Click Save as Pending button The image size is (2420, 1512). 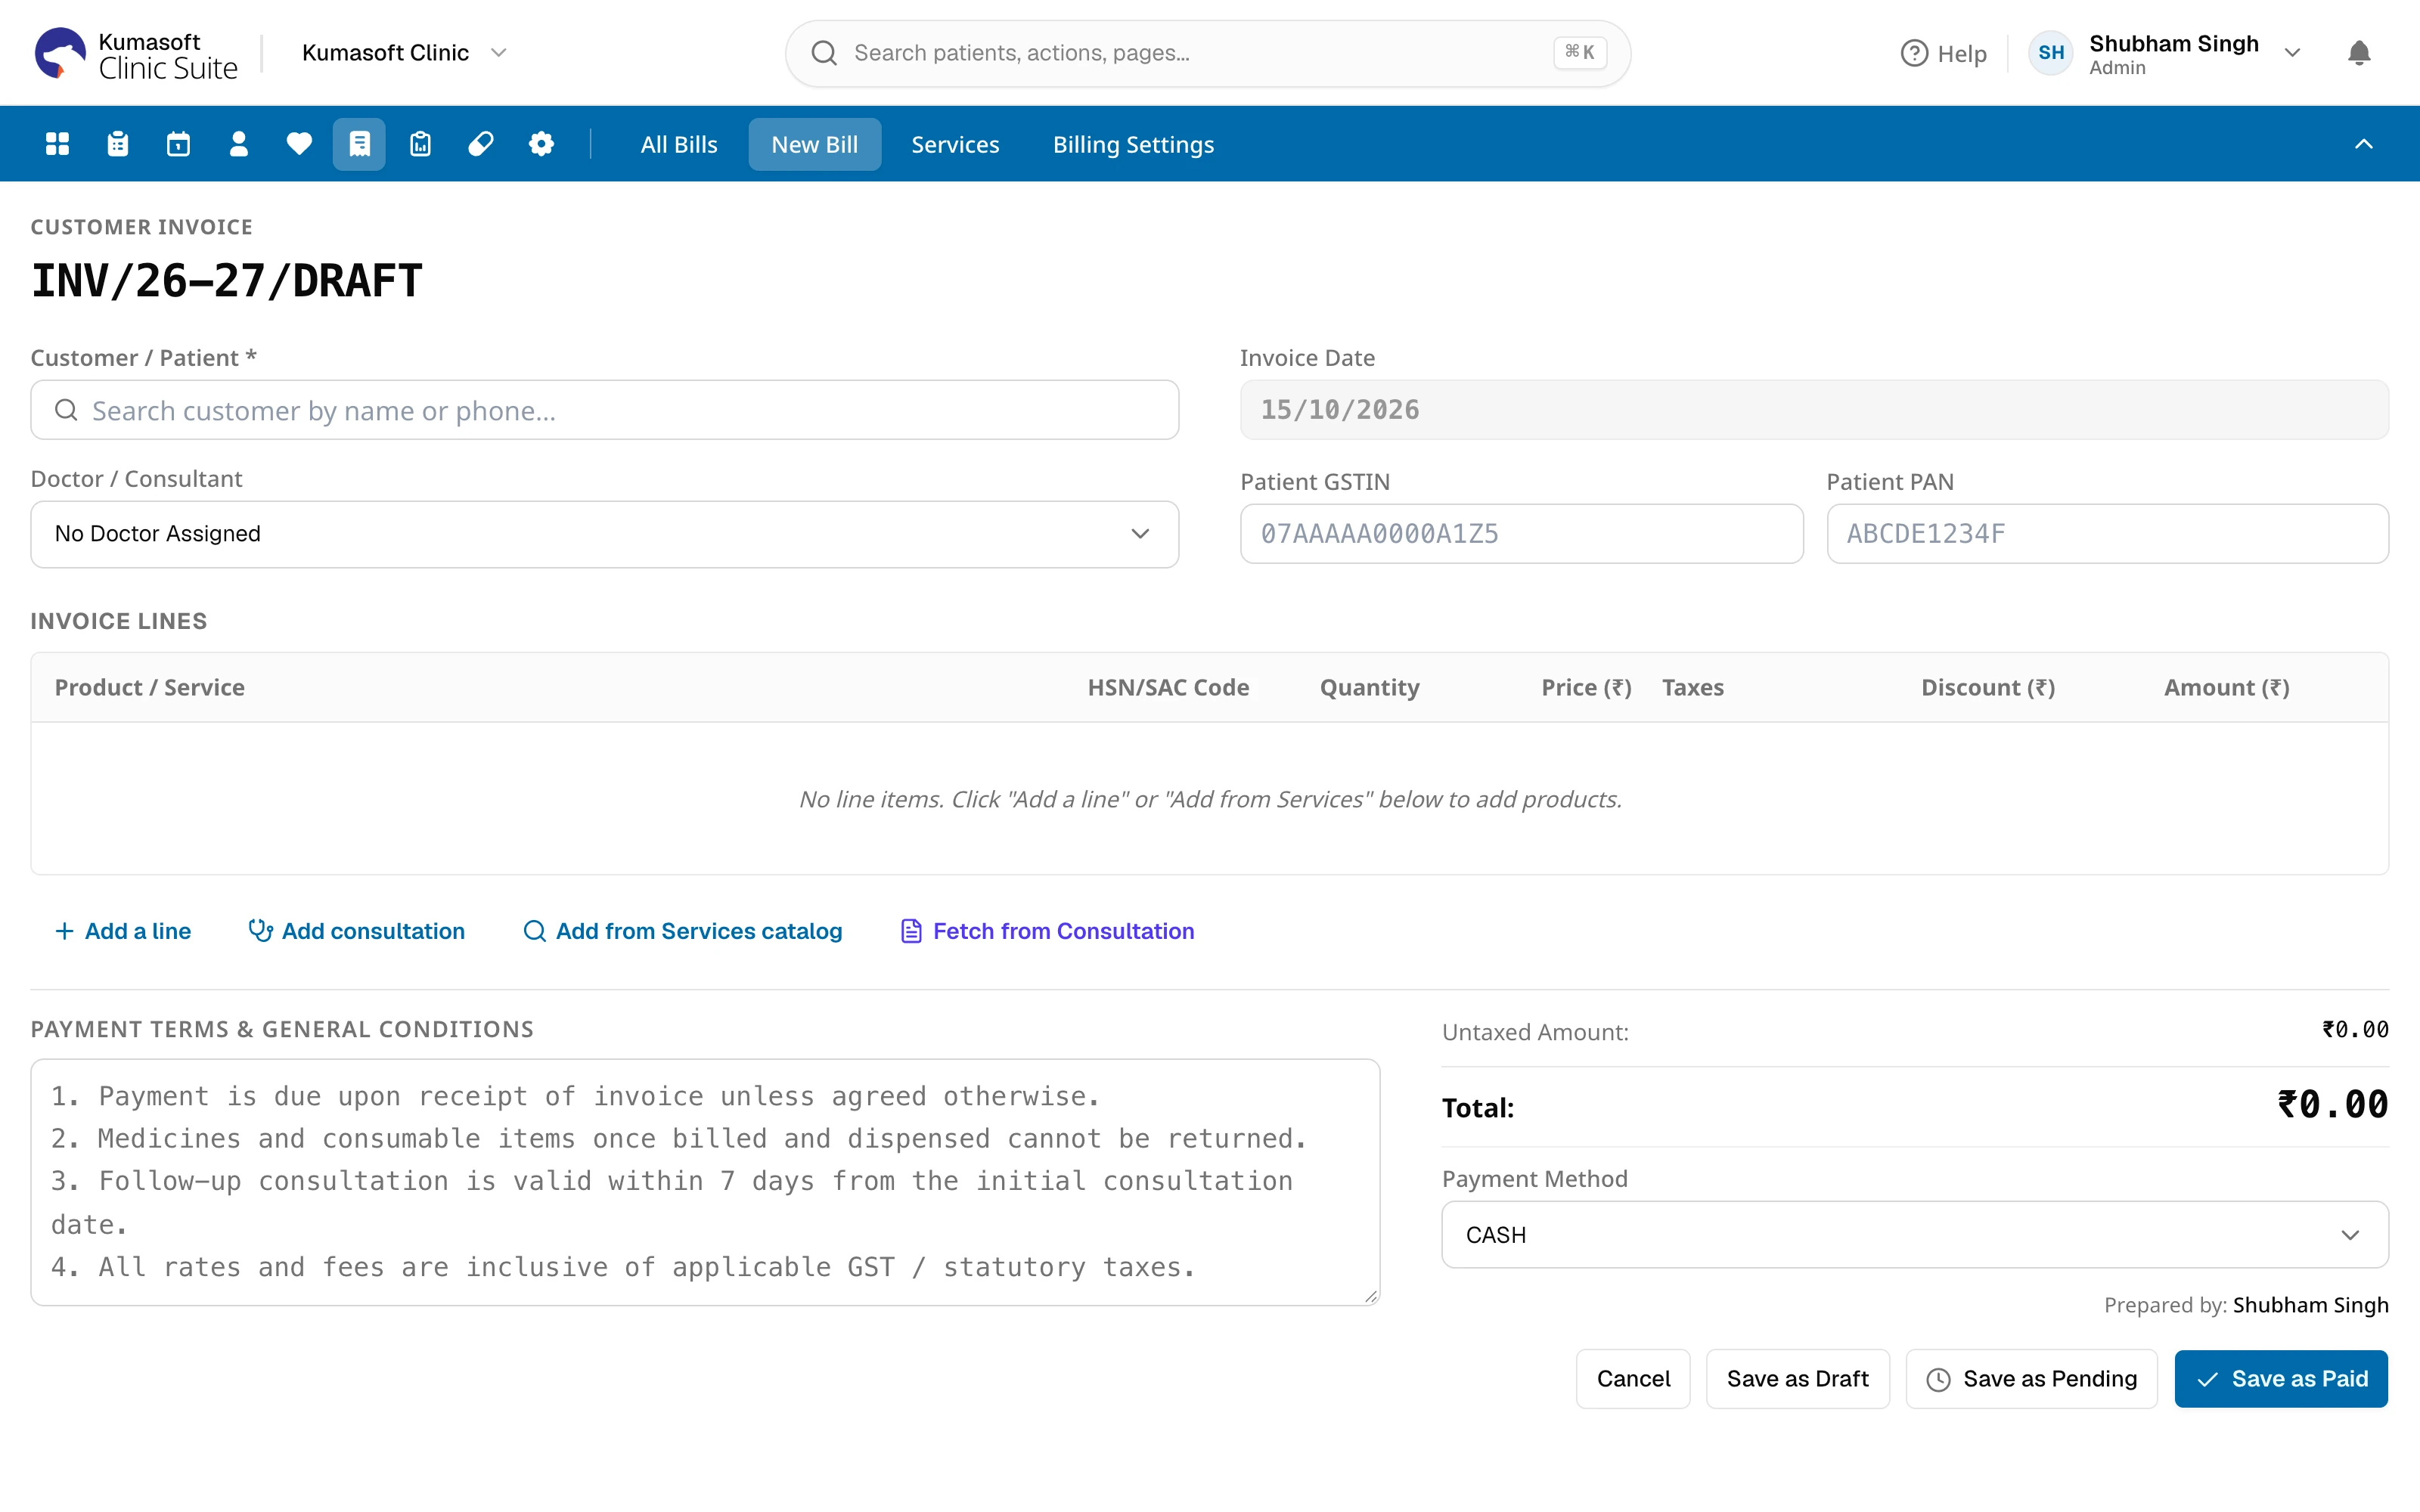2031,1379
